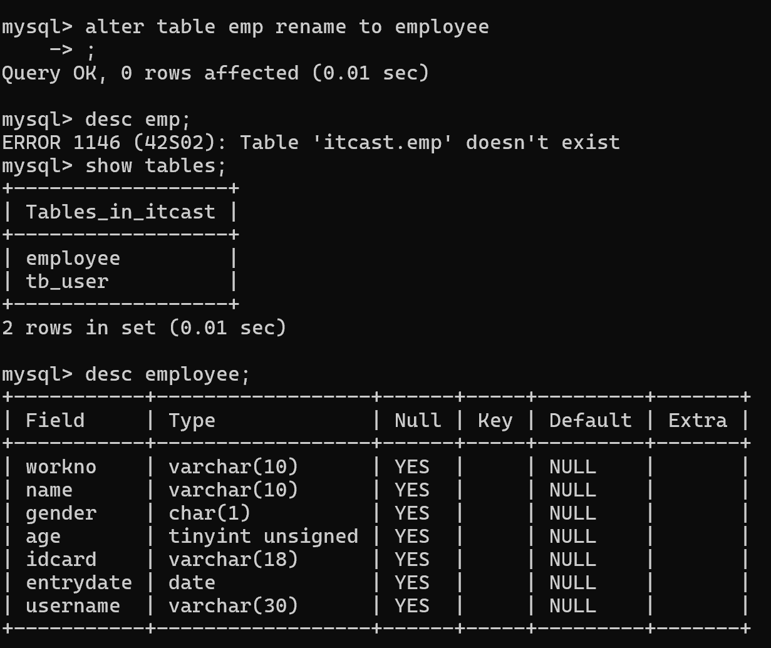This screenshot has width=771, height=648.
Task: Click the 'tinyint unsigned' type cell
Action: tap(263, 537)
